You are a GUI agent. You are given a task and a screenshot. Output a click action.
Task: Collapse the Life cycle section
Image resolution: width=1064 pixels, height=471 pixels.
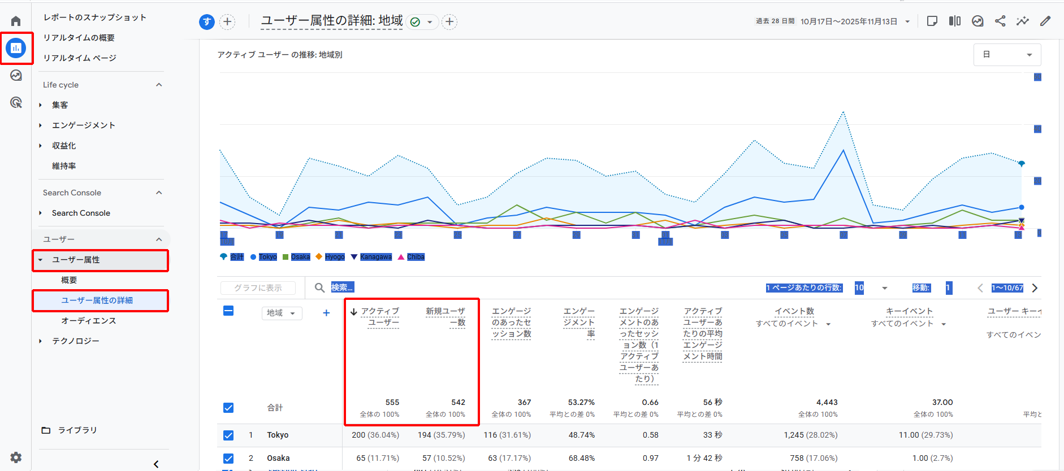tap(159, 85)
